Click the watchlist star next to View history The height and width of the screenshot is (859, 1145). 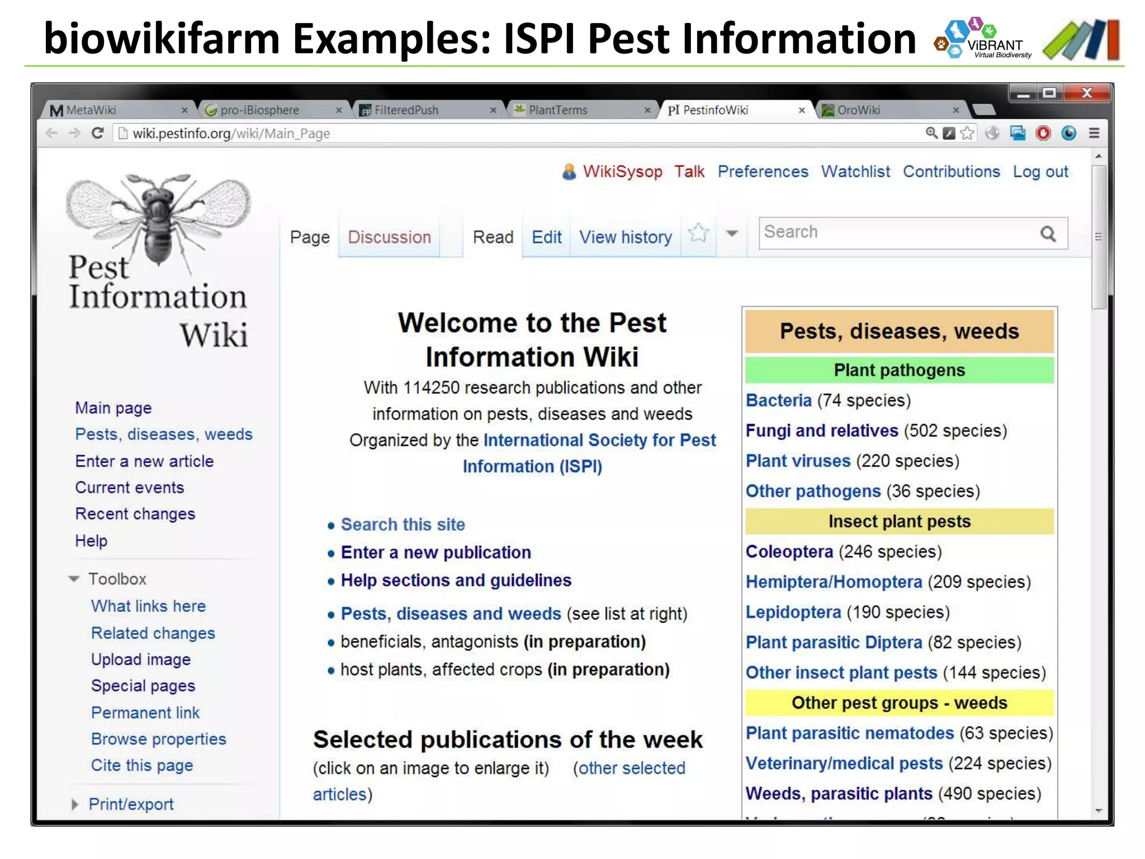point(698,233)
